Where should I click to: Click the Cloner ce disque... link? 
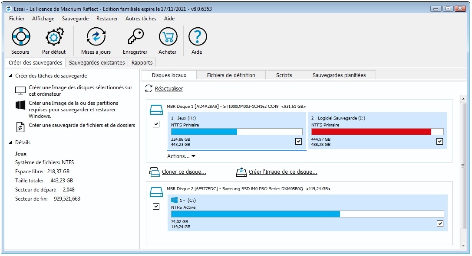[184, 172]
